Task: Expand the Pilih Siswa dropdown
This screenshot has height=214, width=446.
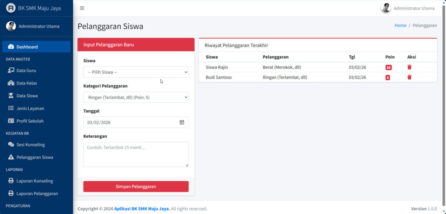Action: click(x=136, y=72)
